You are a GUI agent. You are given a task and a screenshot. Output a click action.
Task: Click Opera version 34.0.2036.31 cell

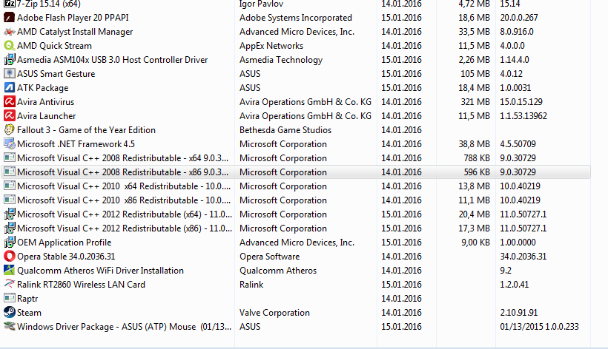coord(523,257)
